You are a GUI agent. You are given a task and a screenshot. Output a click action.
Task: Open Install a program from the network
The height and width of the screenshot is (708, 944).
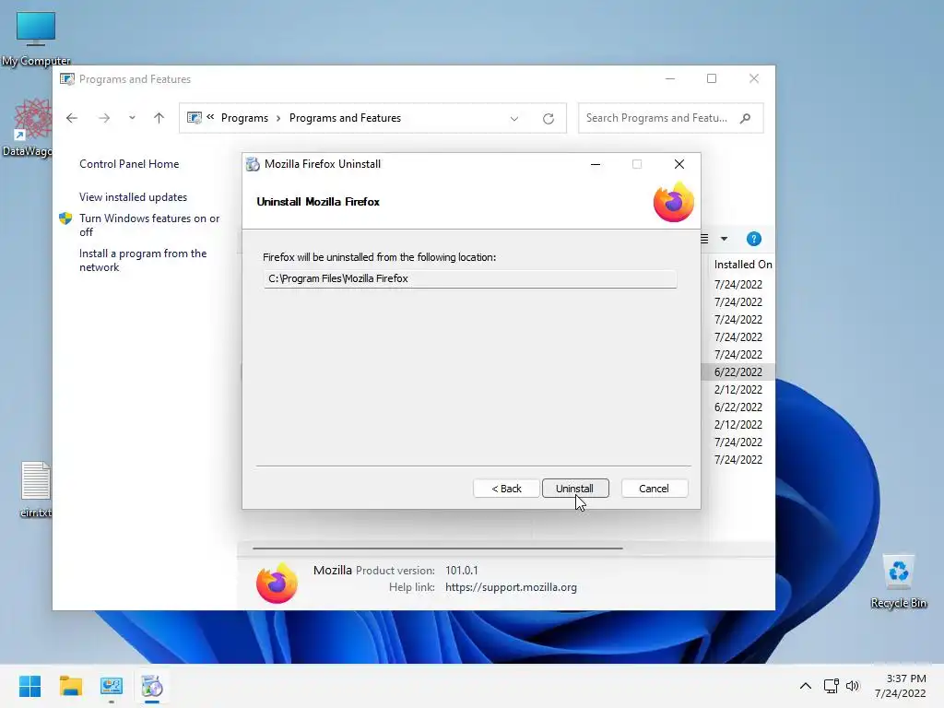(143, 260)
